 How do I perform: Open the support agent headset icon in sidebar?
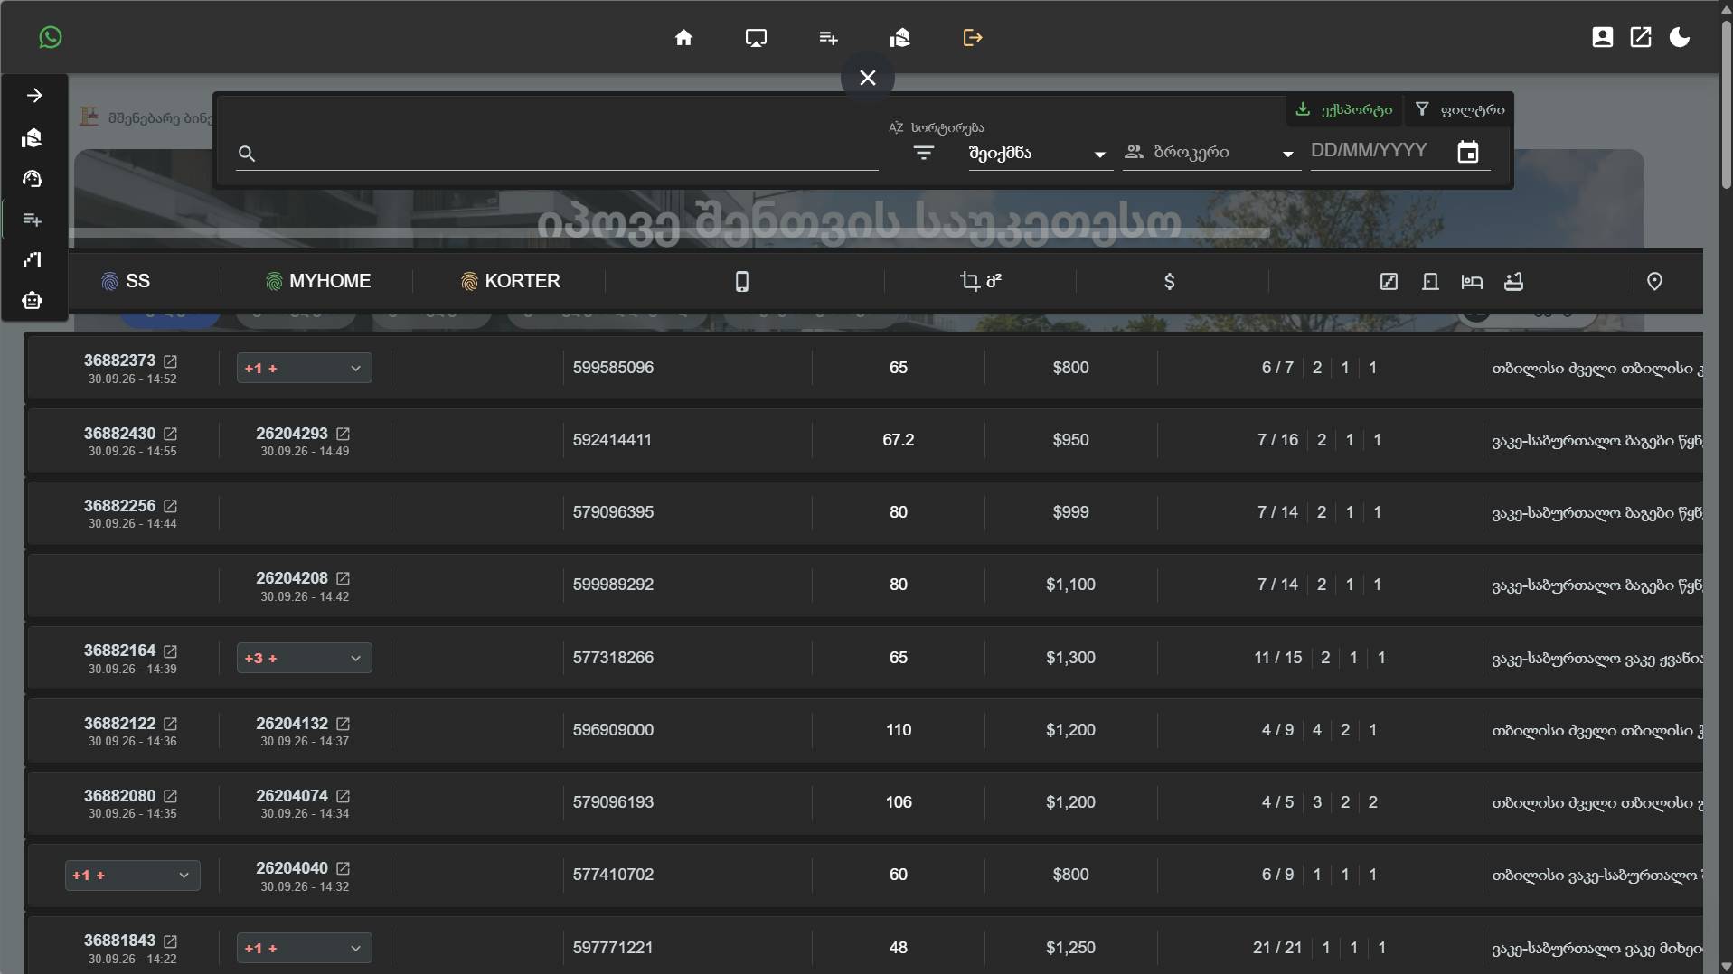(x=33, y=179)
